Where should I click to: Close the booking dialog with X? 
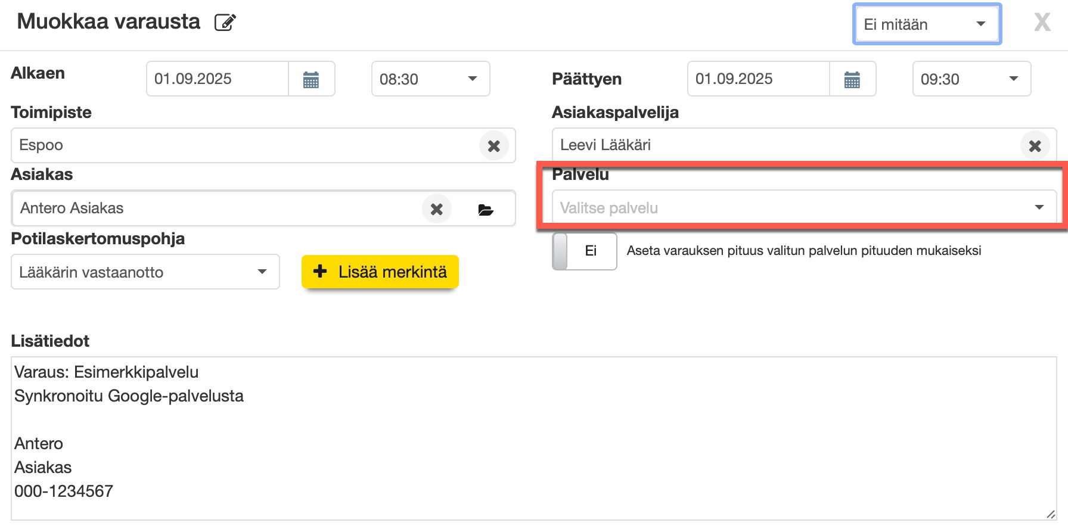(1042, 23)
